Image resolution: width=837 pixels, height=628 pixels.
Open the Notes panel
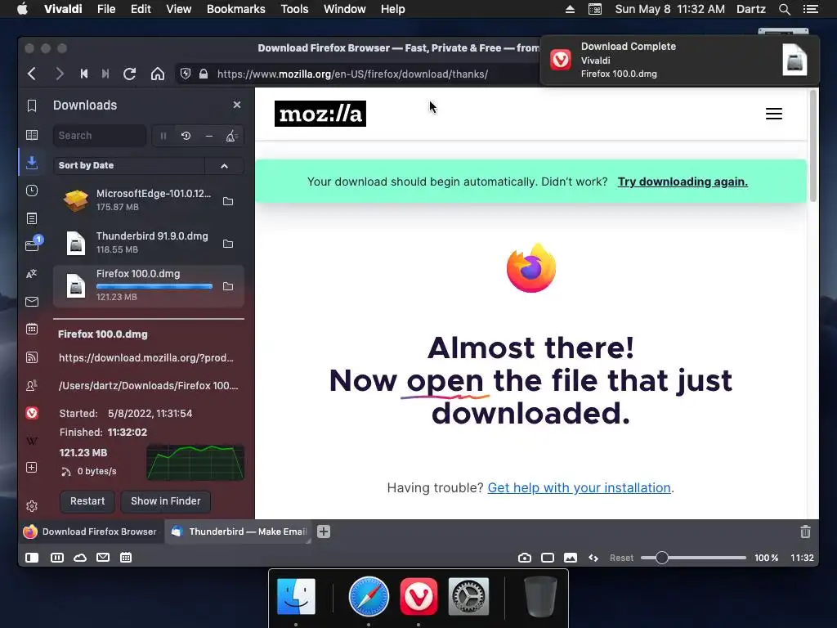coord(32,218)
